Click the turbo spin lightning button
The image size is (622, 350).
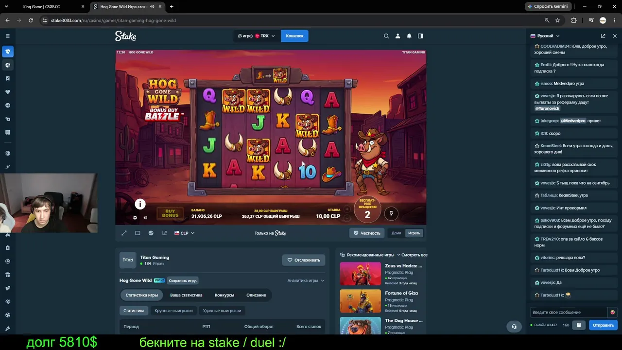[x=391, y=213]
